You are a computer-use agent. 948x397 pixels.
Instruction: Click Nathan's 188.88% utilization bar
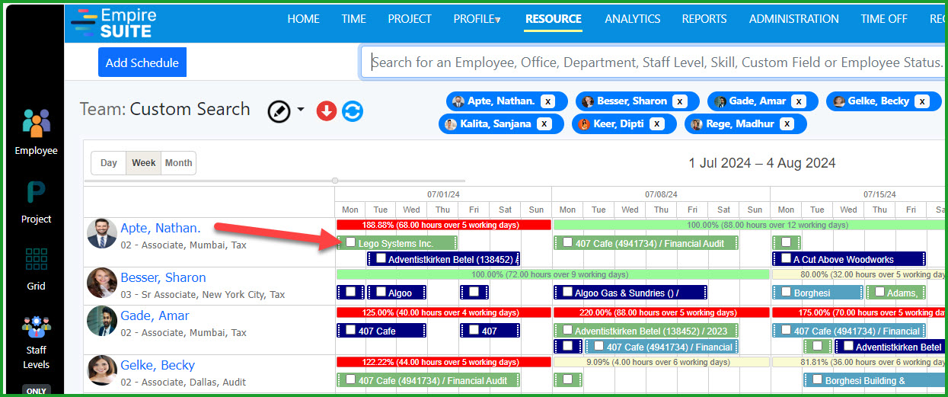click(443, 225)
